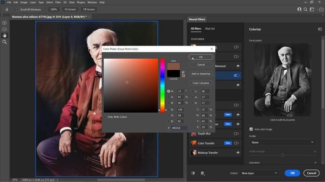The height and width of the screenshot is (182, 325).
Task: Open the Filter menu
Action: tap(58, 2)
